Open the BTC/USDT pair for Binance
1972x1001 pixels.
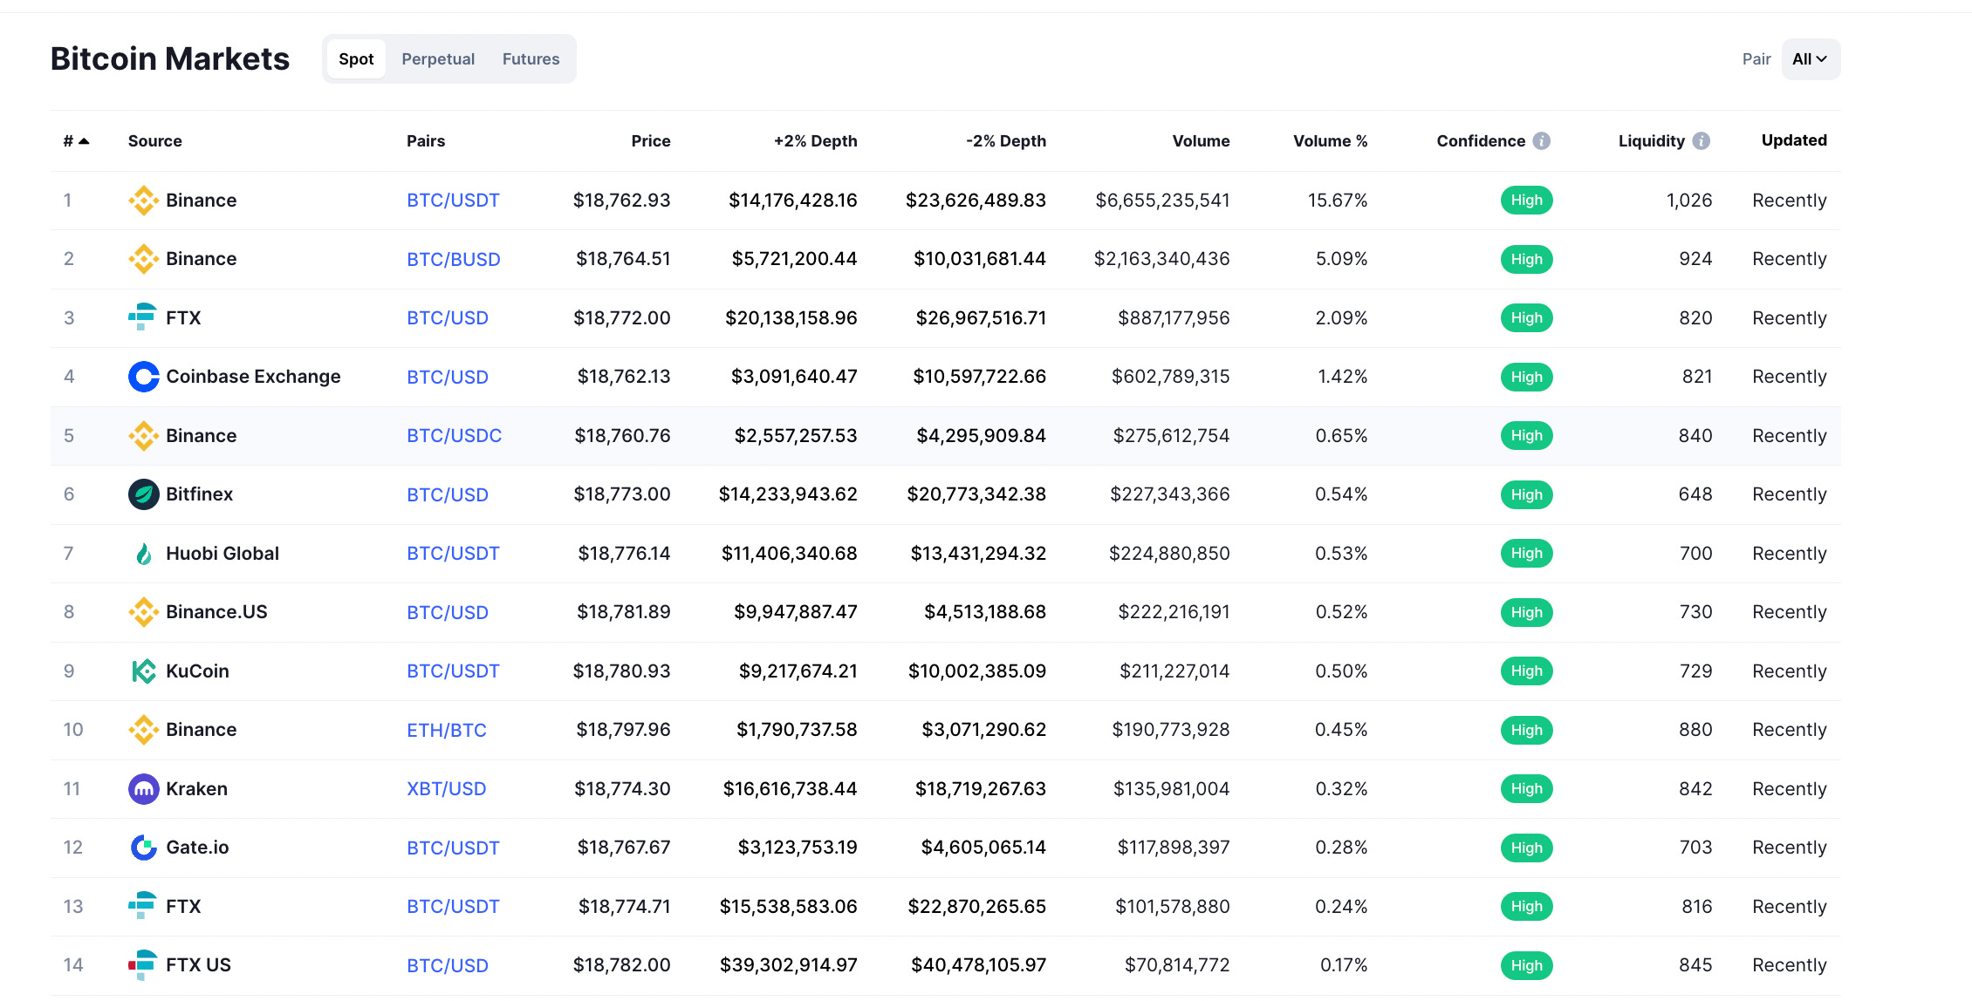453,201
